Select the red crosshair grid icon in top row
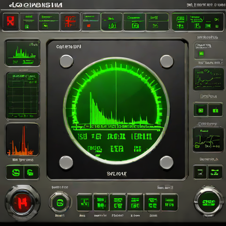Viewport: 226px width, 226px height. click(x=71, y=22)
